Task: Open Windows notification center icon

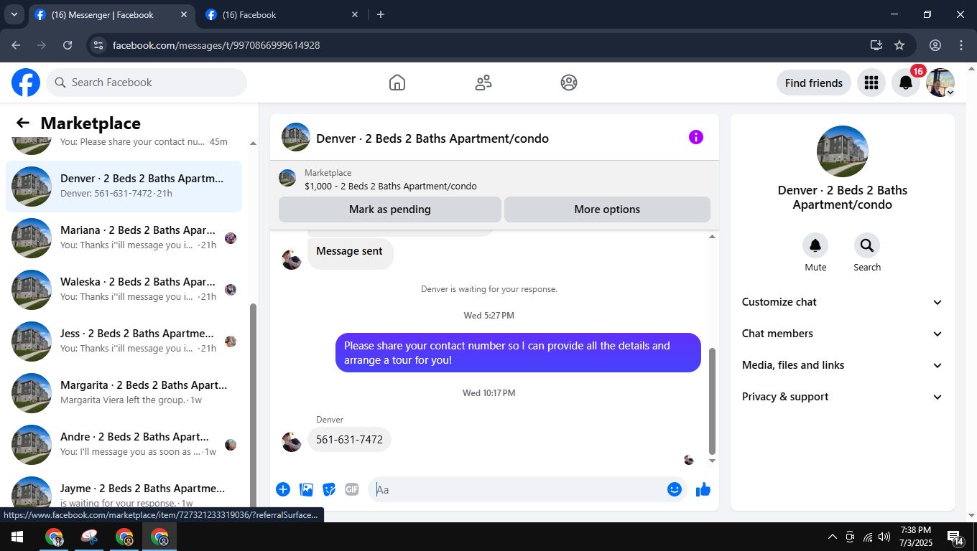Action: [956, 537]
